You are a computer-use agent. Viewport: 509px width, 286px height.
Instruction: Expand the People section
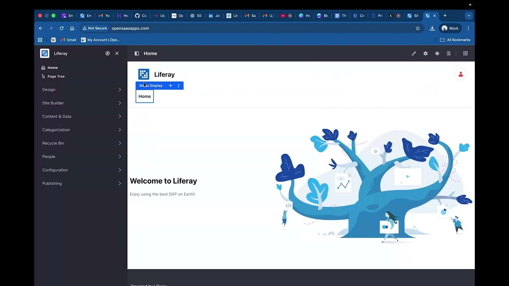click(x=82, y=157)
